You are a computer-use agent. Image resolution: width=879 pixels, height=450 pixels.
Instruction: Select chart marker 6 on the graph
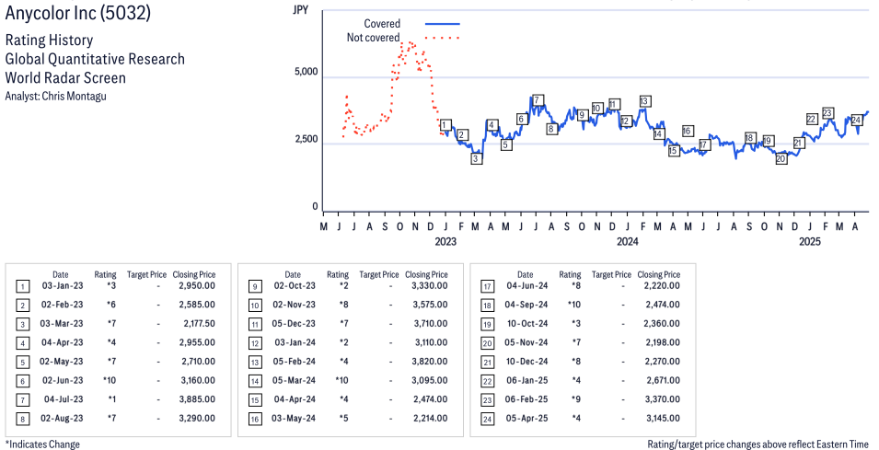pos(522,119)
